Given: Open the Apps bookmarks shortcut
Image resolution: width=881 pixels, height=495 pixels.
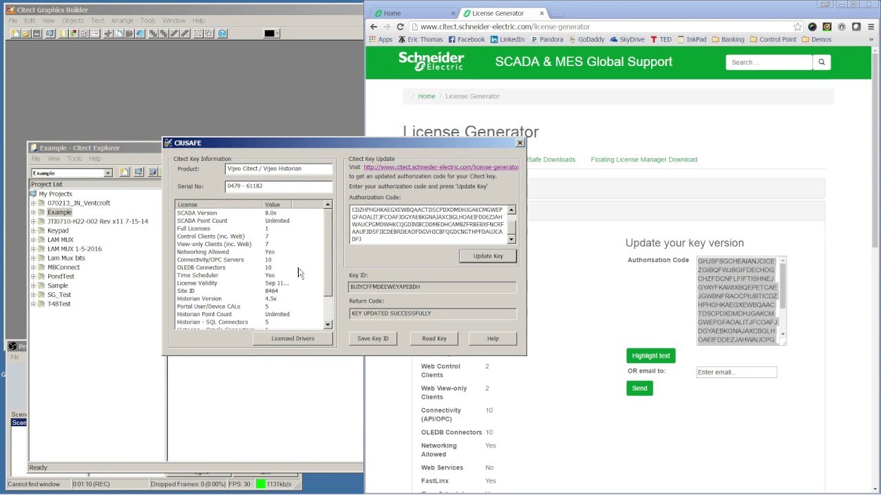Looking at the screenshot, I should pyautogui.click(x=381, y=39).
